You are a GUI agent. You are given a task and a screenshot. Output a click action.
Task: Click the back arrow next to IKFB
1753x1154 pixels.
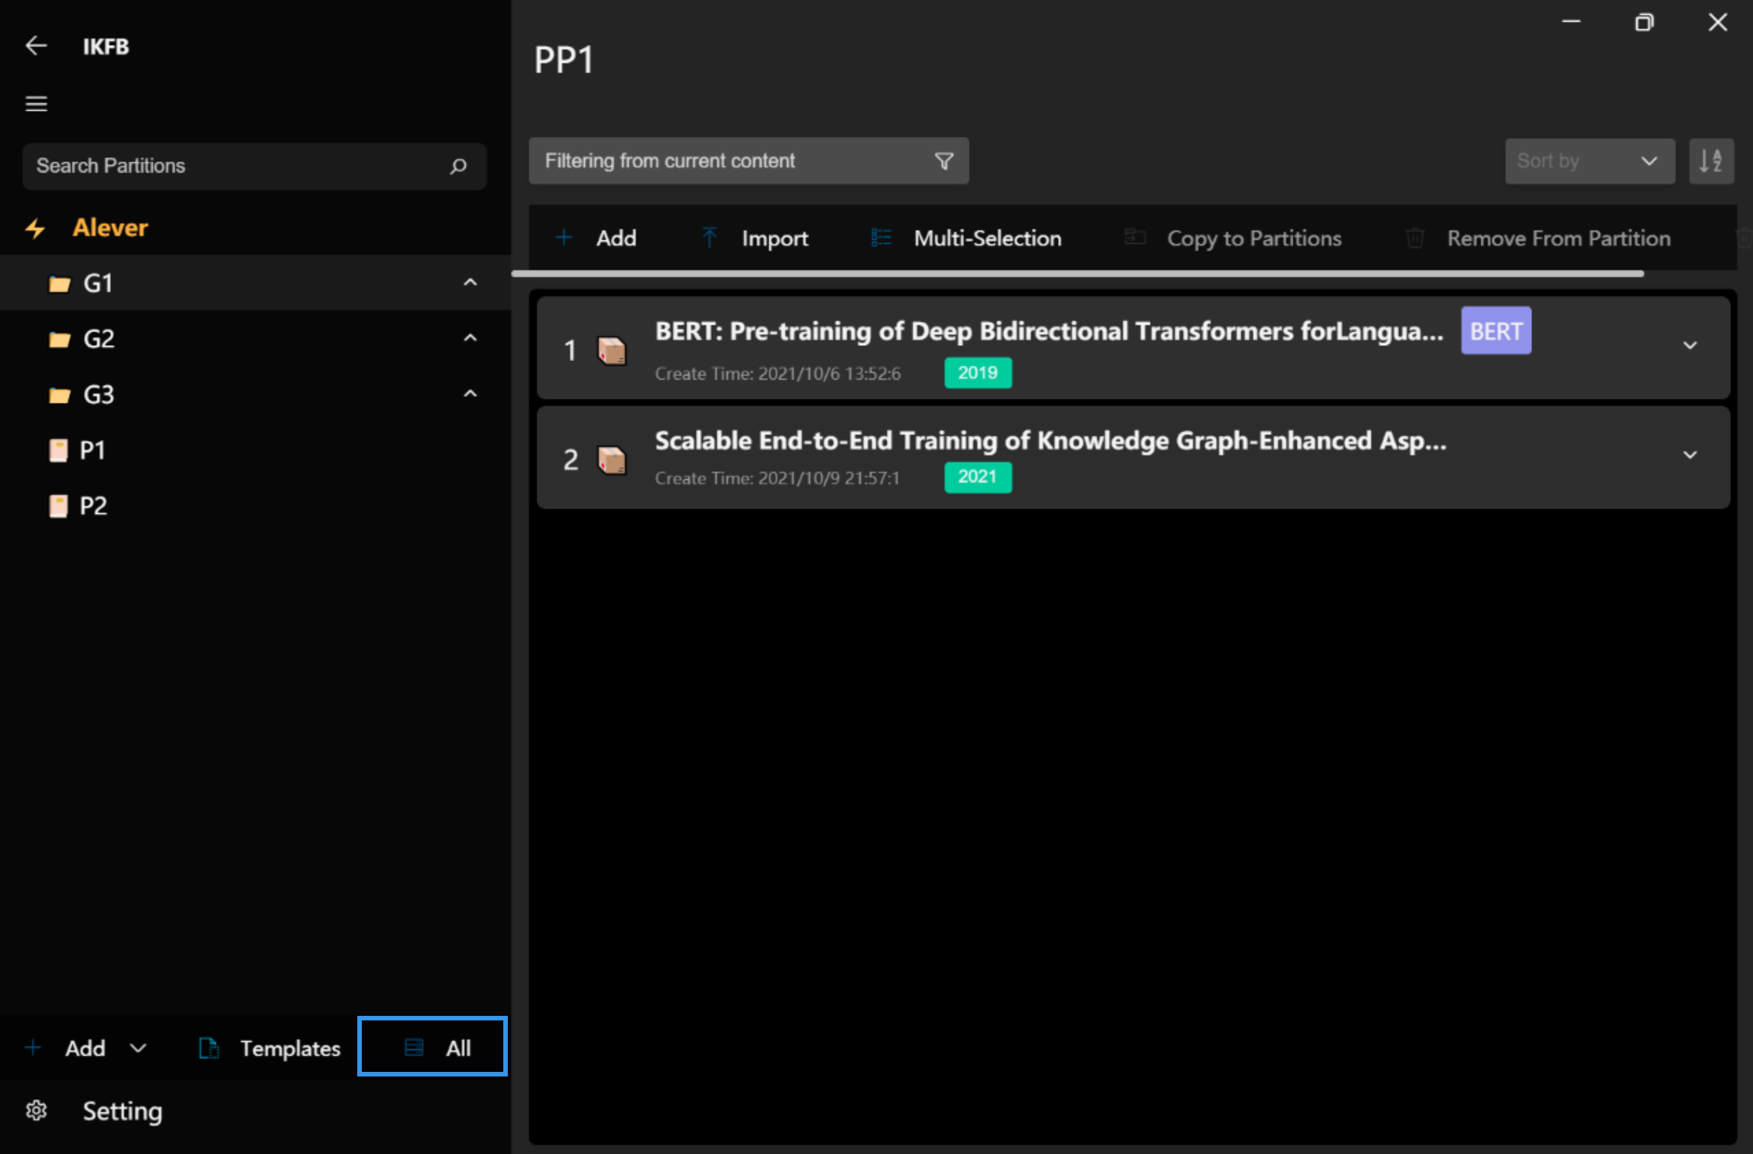pos(35,46)
